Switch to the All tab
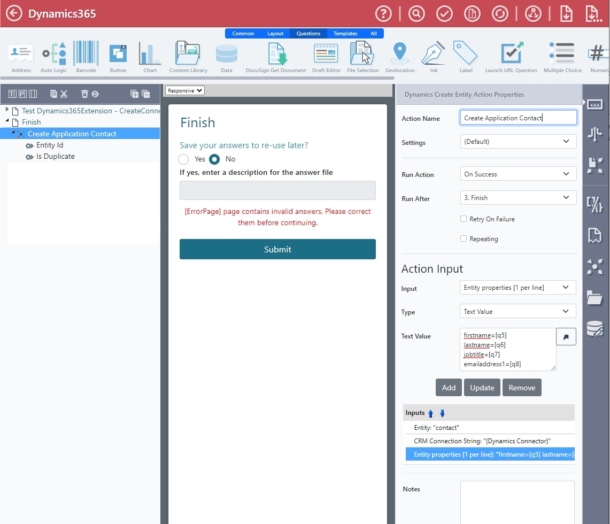 point(374,34)
